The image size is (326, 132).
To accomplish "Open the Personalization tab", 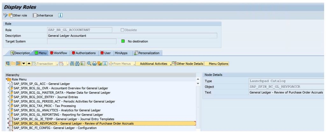I will [x=147, y=53].
